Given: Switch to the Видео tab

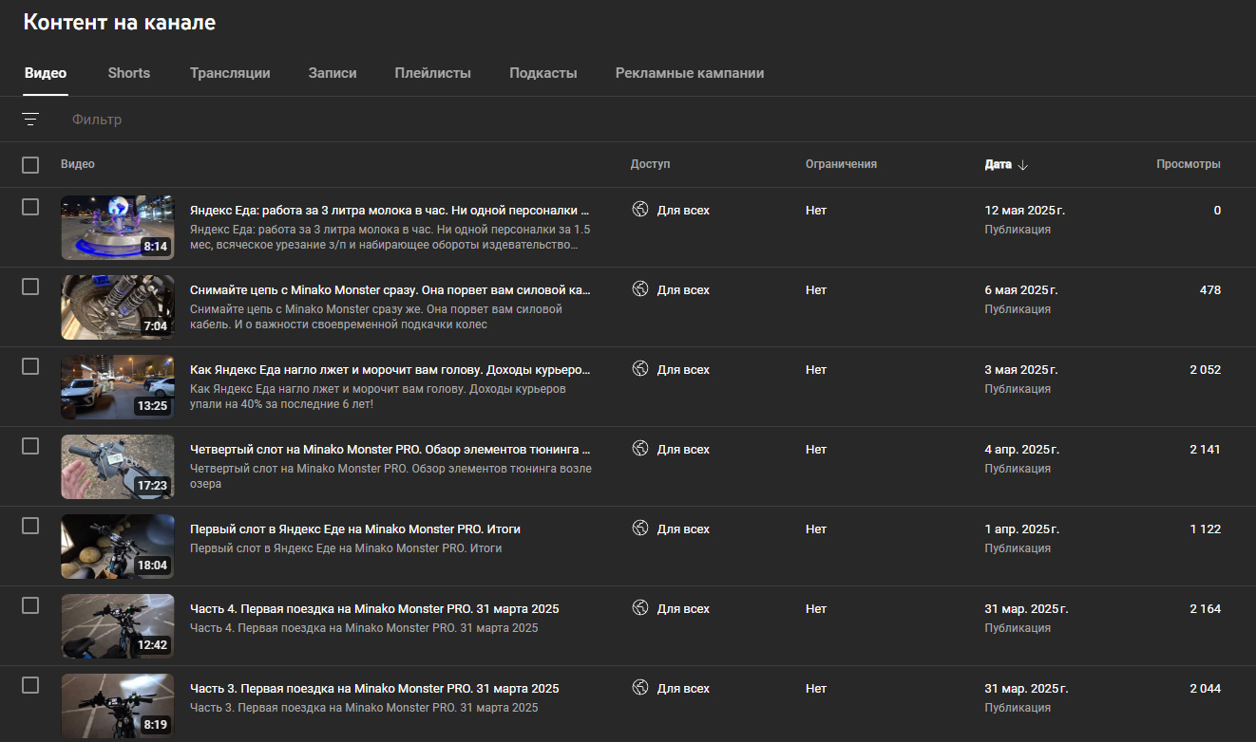Looking at the screenshot, I should point(46,73).
